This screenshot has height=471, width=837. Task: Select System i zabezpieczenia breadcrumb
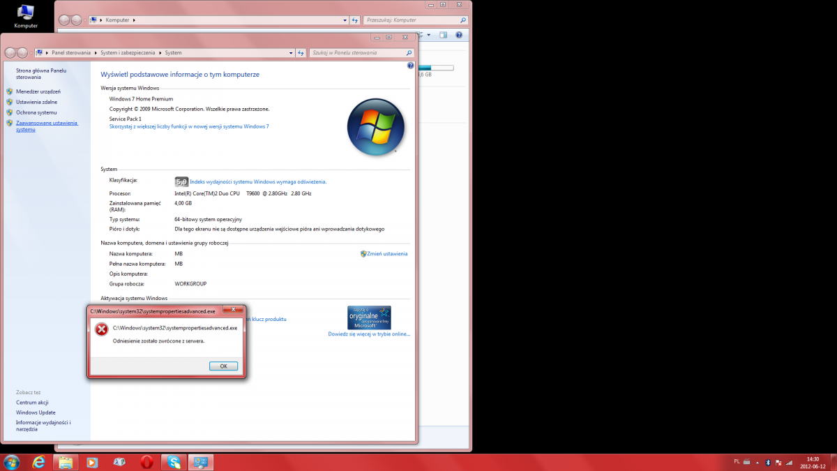pyautogui.click(x=129, y=52)
